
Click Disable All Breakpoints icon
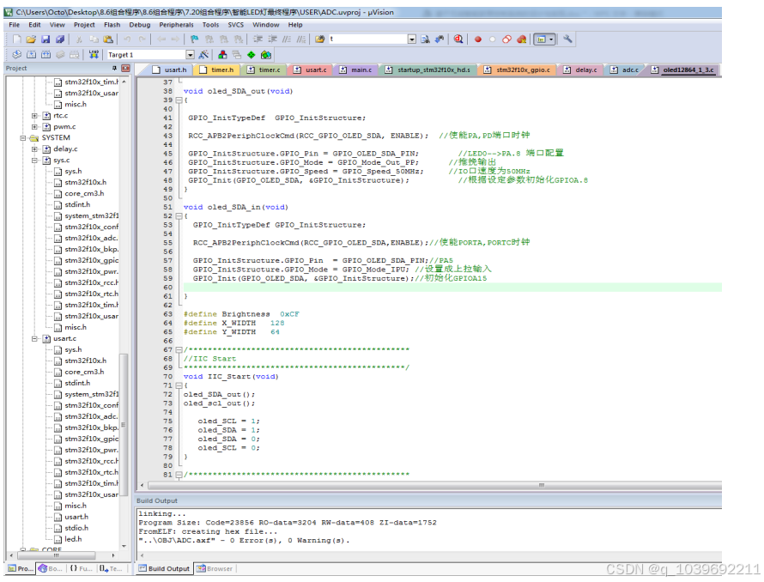506,39
